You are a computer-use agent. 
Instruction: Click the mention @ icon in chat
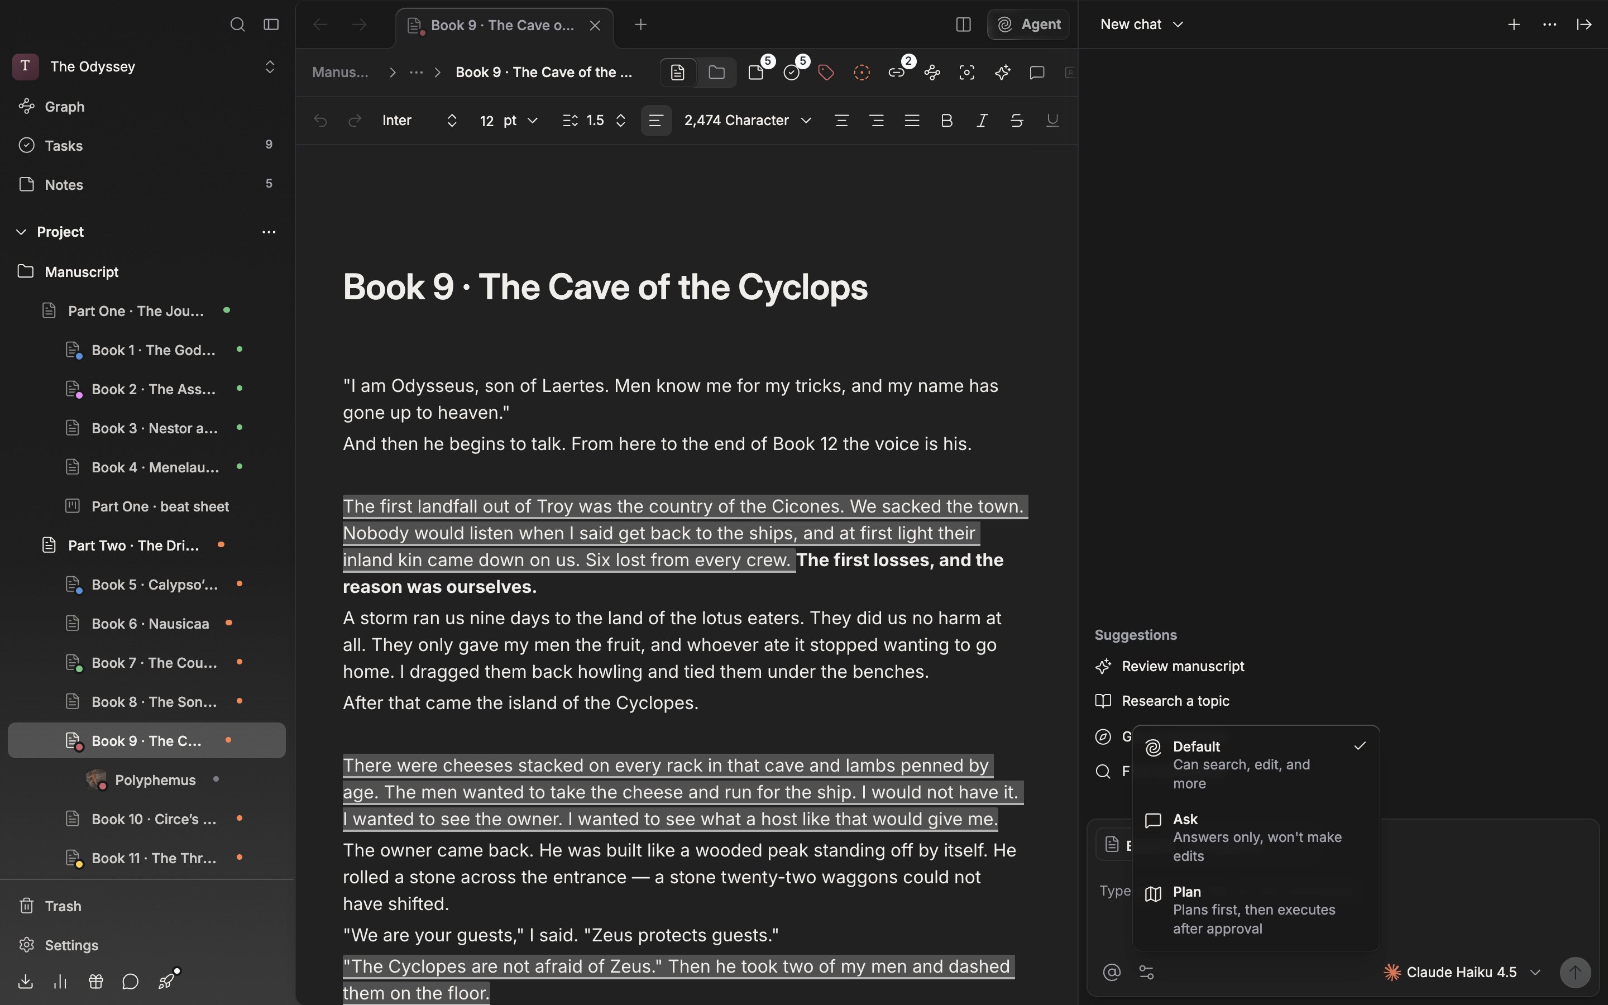click(1112, 973)
